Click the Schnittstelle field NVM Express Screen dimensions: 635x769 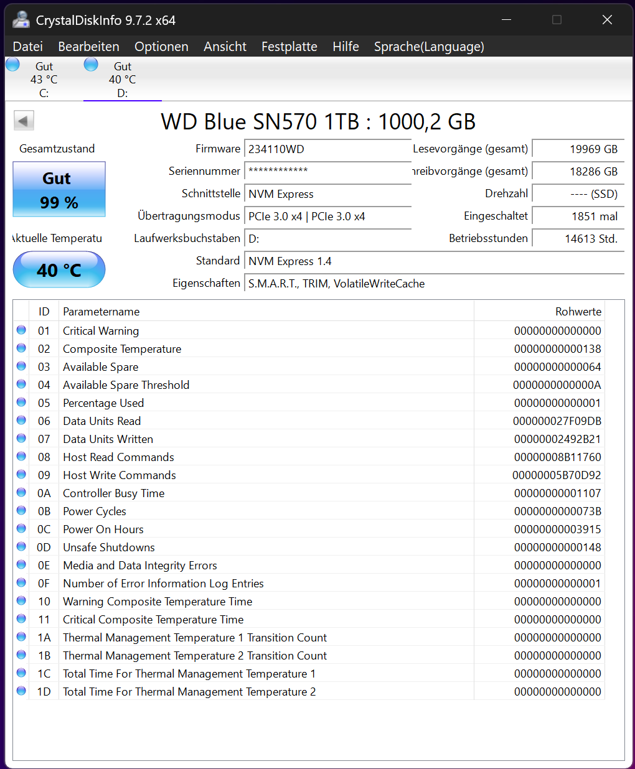tap(328, 194)
